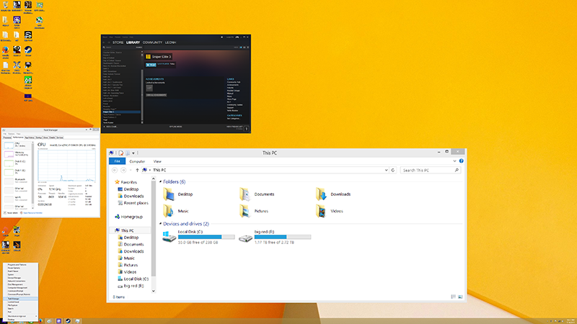Open the Videos folder icon

[x=322, y=211]
